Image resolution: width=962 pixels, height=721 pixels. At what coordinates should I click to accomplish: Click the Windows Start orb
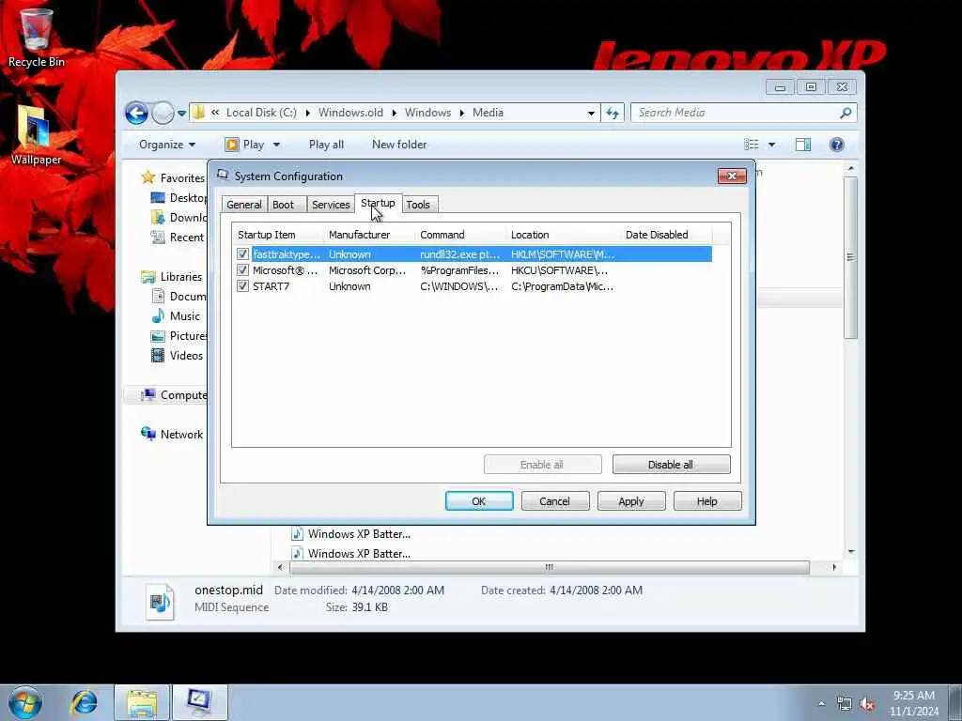click(x=25, y=702)
